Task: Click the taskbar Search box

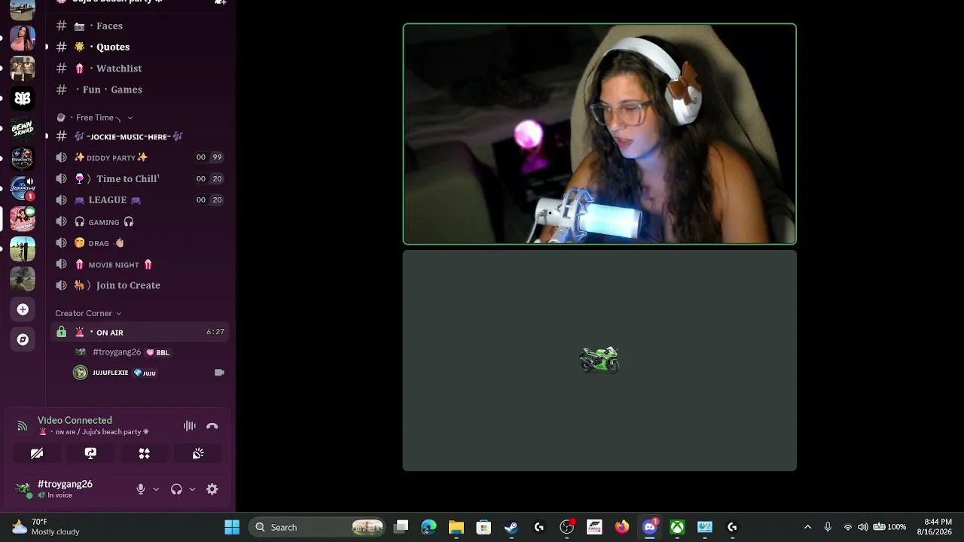Action: pos(318,527)
